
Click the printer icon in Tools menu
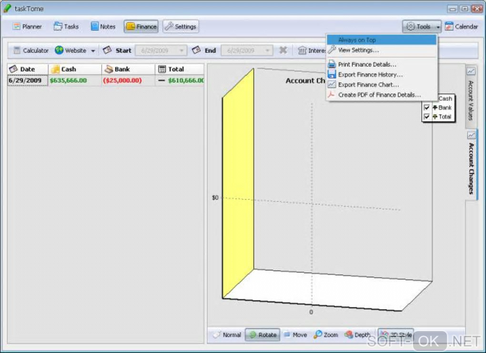click(332, 64)
